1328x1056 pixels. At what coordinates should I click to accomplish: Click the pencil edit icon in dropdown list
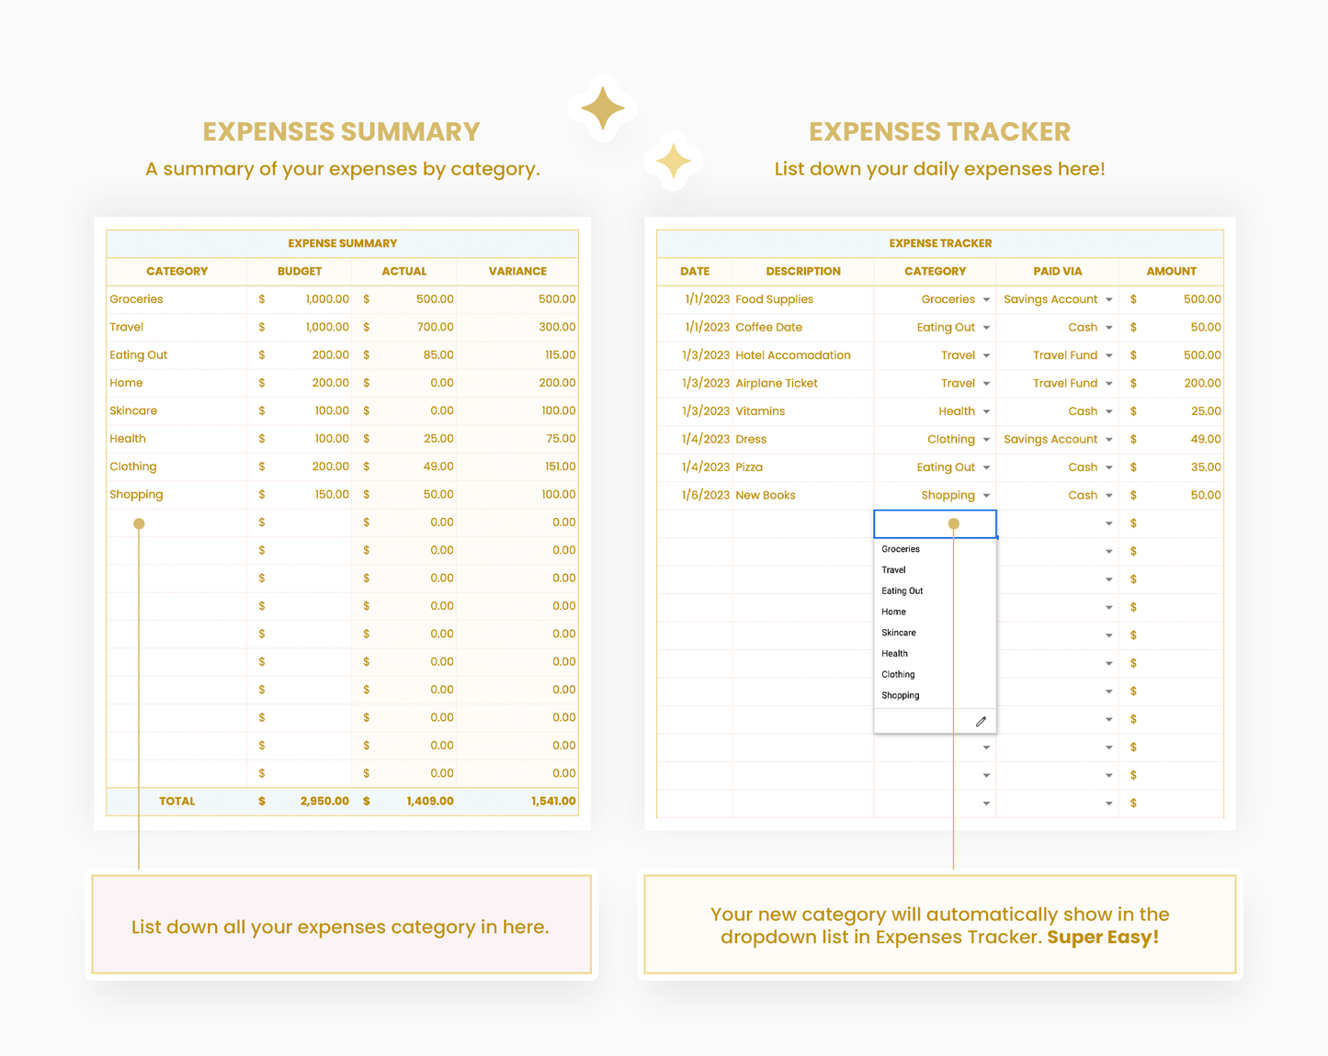pyautogui.click(x=981, y=722)
